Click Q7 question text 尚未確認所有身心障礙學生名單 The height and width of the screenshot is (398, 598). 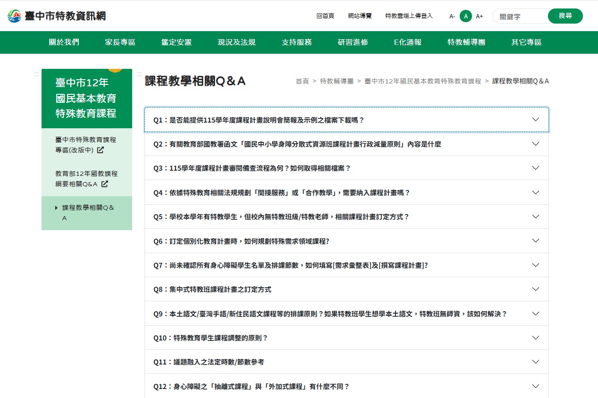291,265
